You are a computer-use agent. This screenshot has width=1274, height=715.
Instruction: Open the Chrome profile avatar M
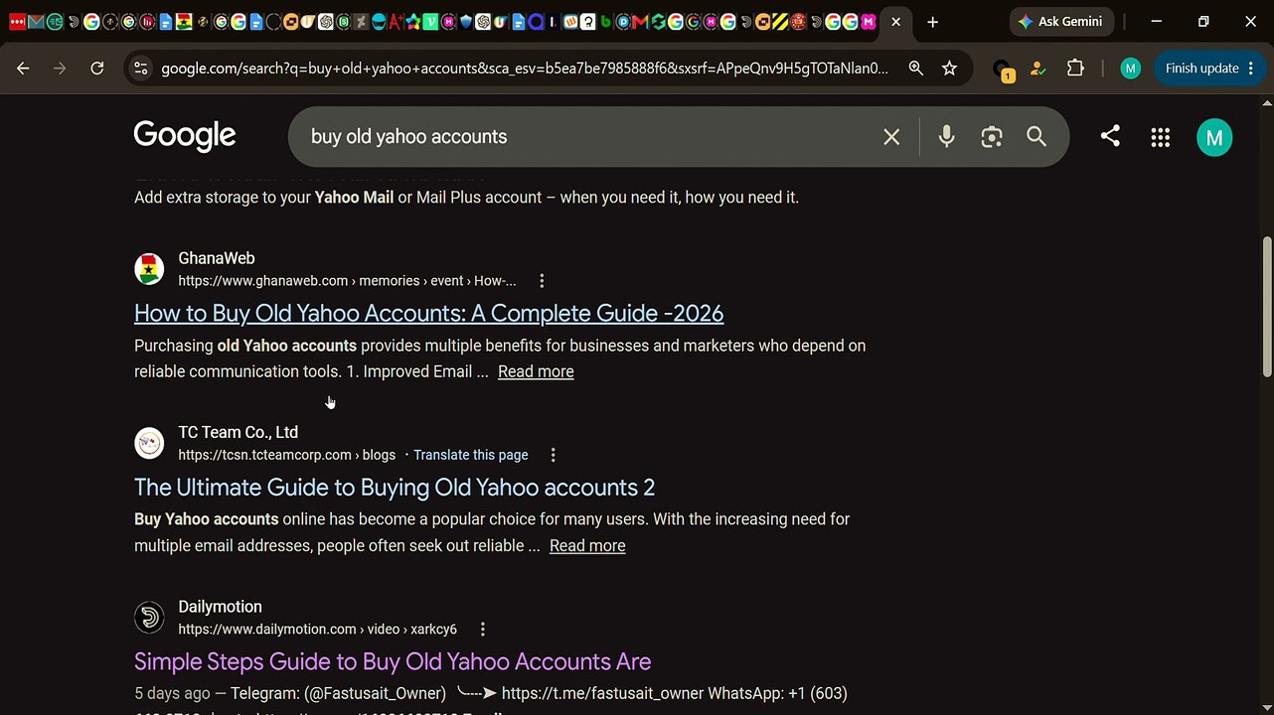click(x=1130, y=69)
